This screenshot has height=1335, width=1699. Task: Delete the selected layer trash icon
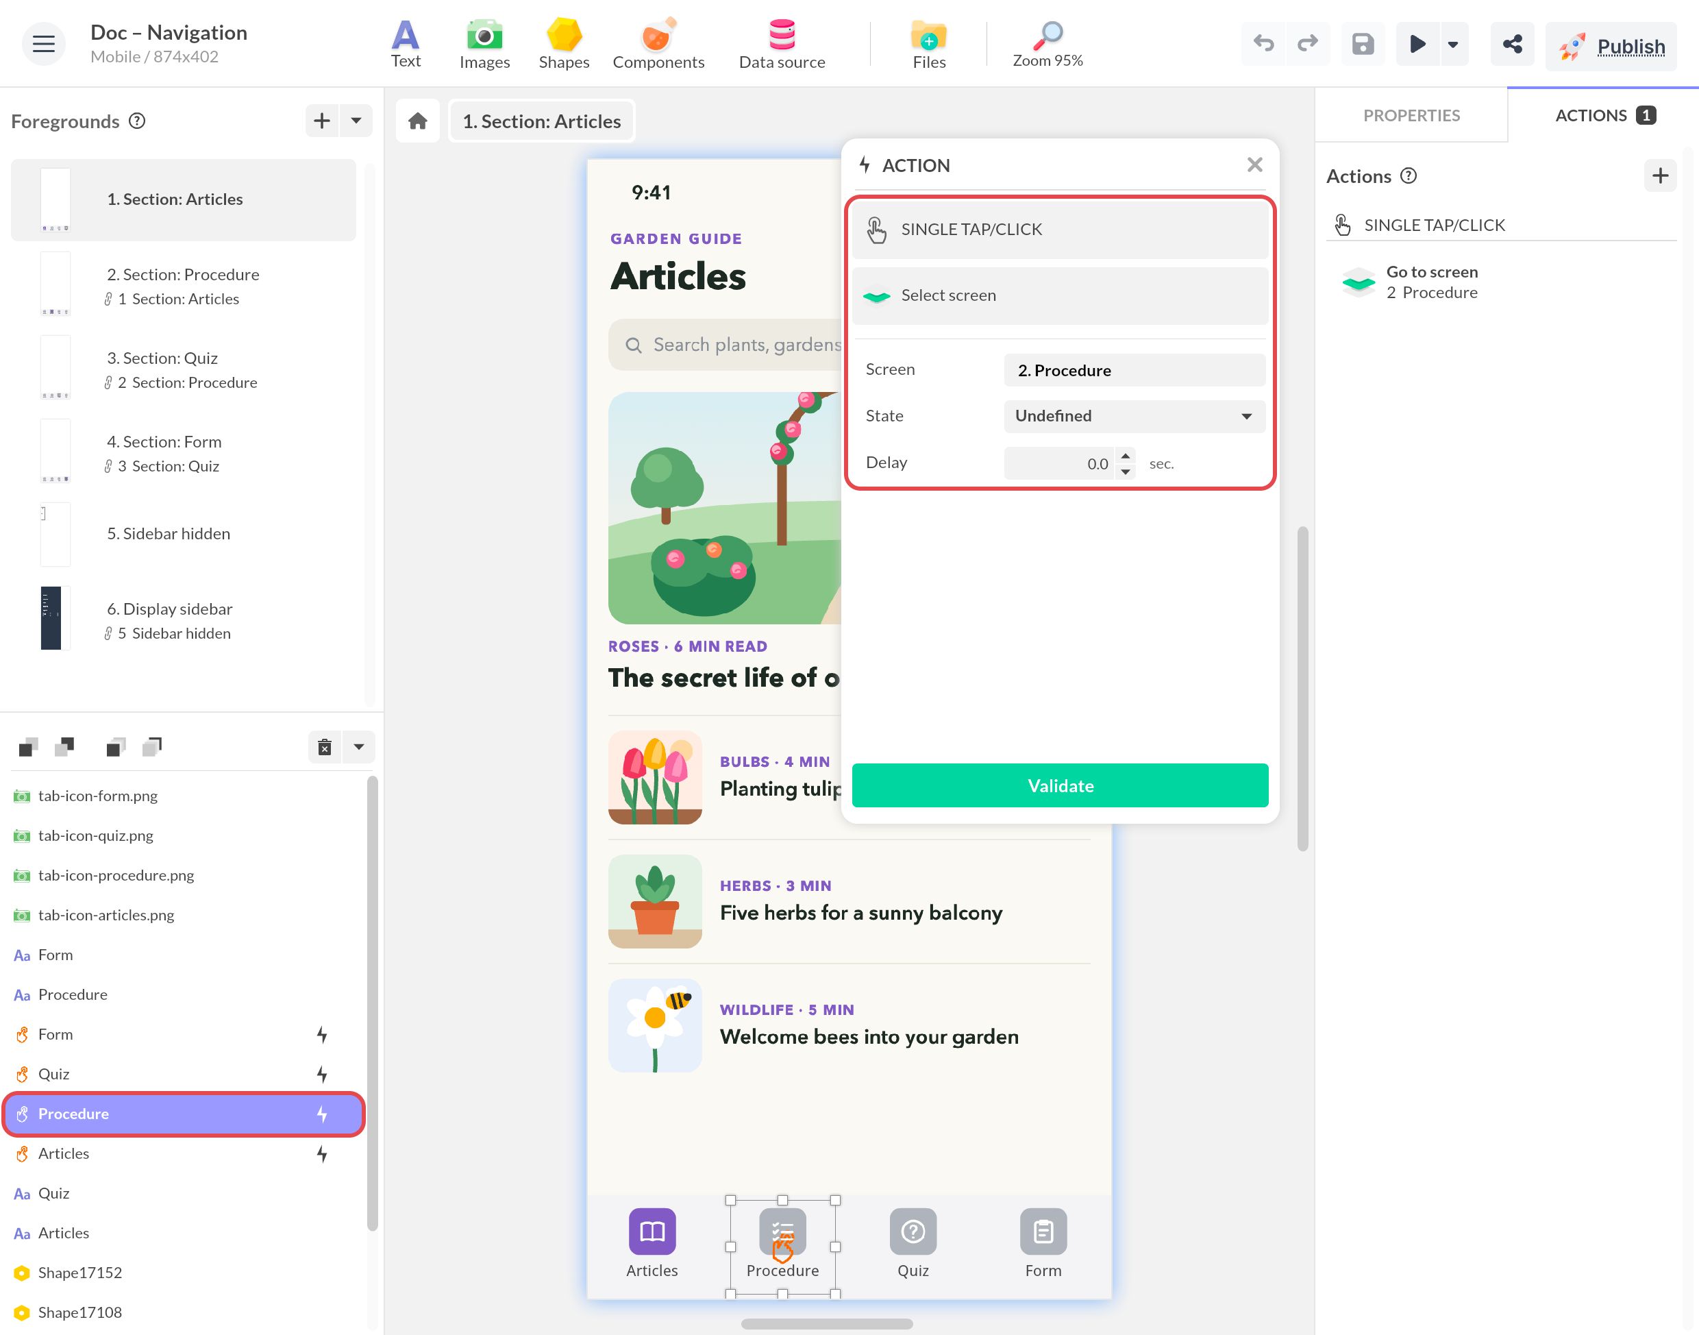point(325,747)
